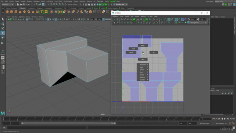
Task: Click the Undo arrow in status line
Action: (26, 4)
